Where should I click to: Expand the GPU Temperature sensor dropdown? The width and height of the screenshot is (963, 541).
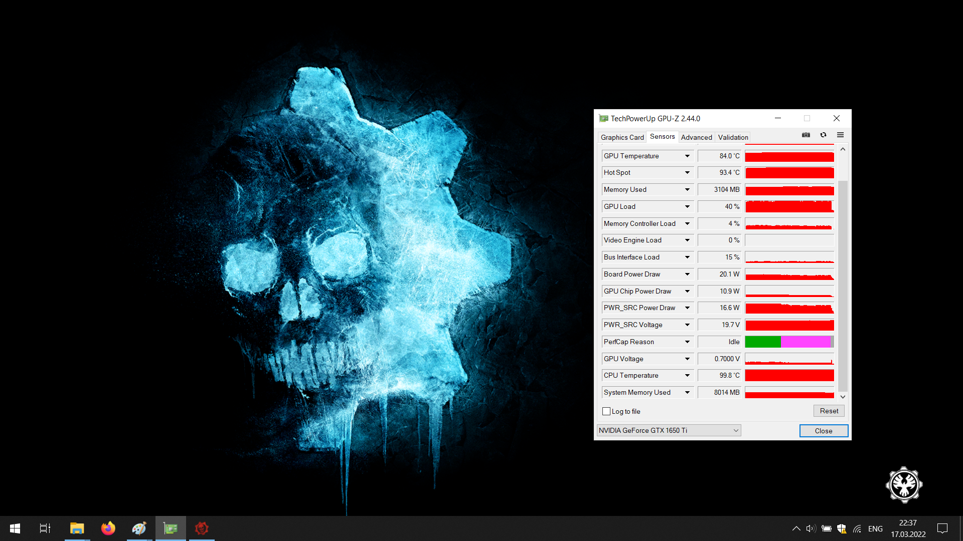(x=687, y=156)
